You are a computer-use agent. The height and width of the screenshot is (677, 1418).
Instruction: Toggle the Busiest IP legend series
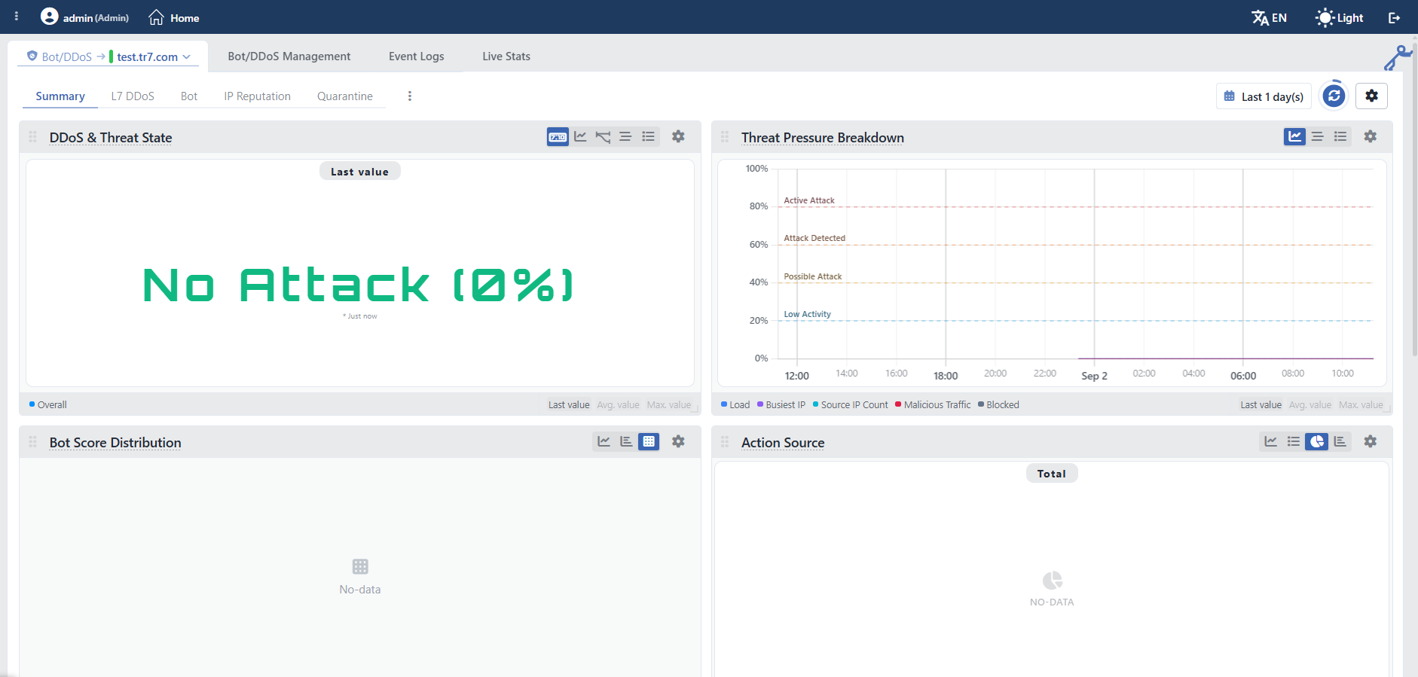[x=781, y=404]
